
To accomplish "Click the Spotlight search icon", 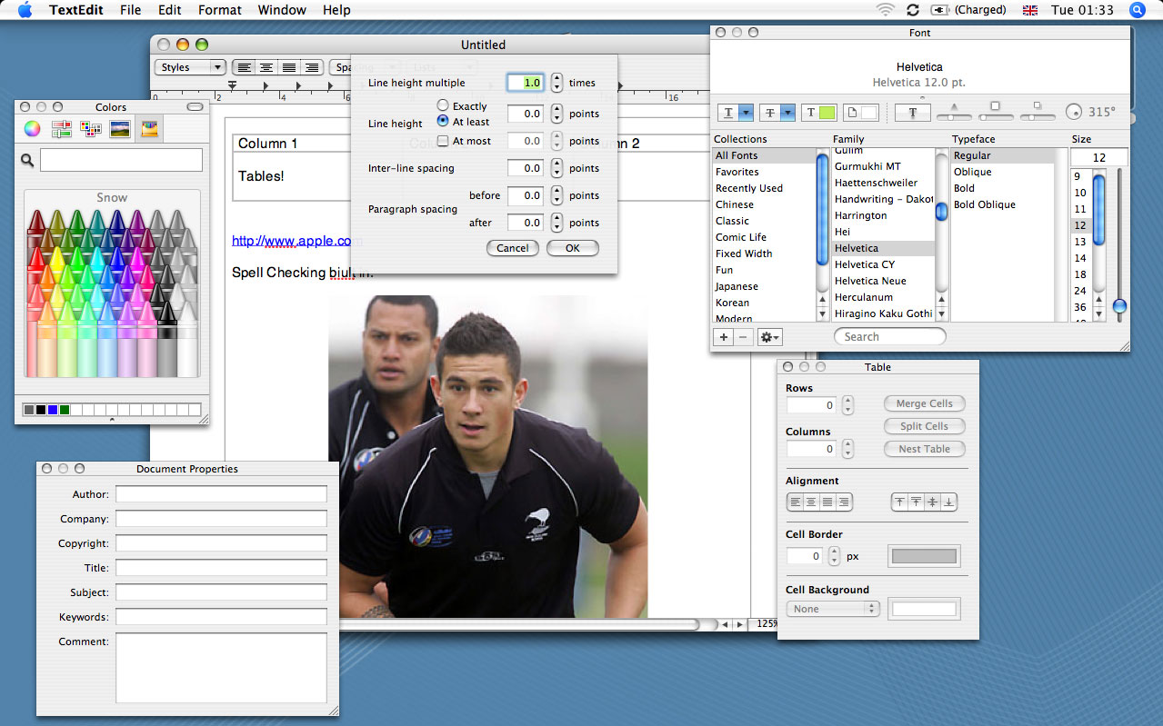I will point(1137,10).
